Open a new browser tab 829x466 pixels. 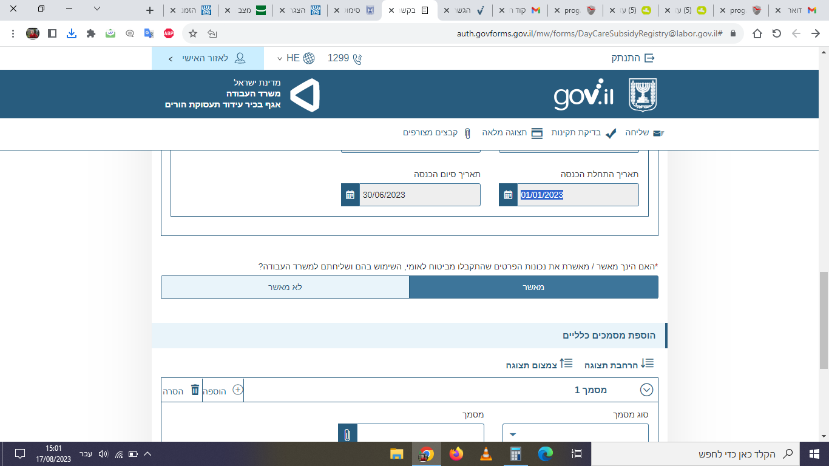tap(151, 10)
